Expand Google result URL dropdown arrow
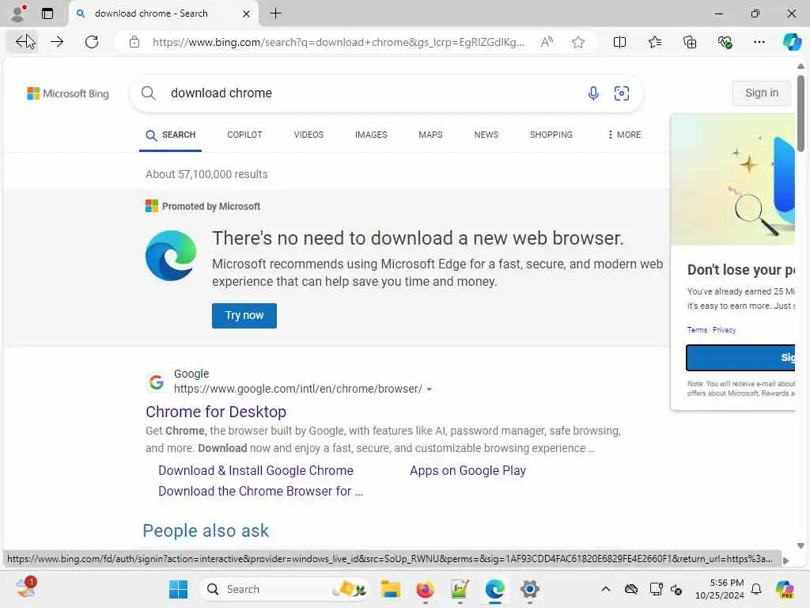Screen dimensions: 810x608 click(430, 389)
